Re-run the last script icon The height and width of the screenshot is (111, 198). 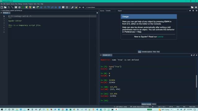point(38,7)
